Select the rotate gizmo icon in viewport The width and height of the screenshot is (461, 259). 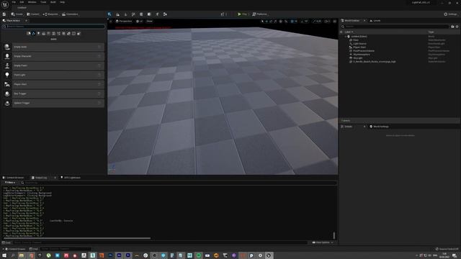click(271, 21)
